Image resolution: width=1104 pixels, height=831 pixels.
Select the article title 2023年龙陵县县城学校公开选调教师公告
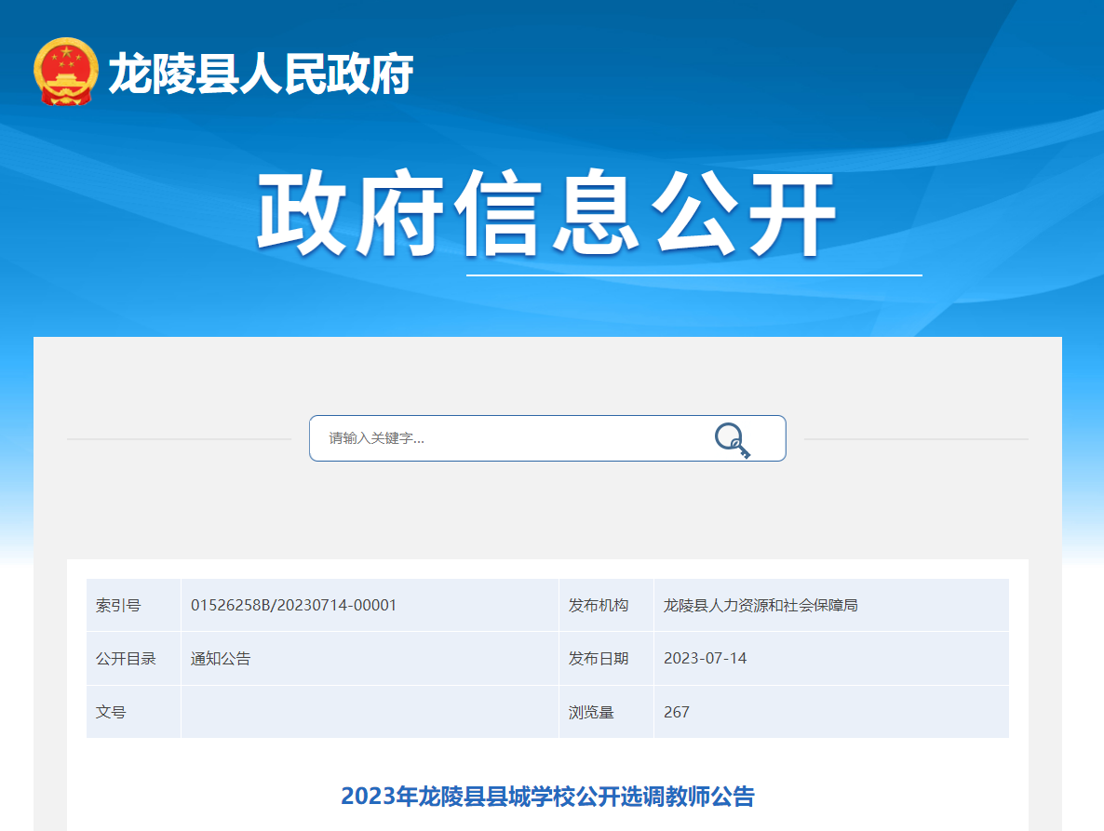pyautogui.click(x=547, y=797)
